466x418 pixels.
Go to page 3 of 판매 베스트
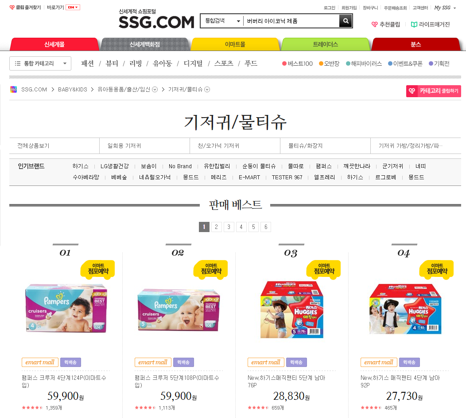click(229, 227)
